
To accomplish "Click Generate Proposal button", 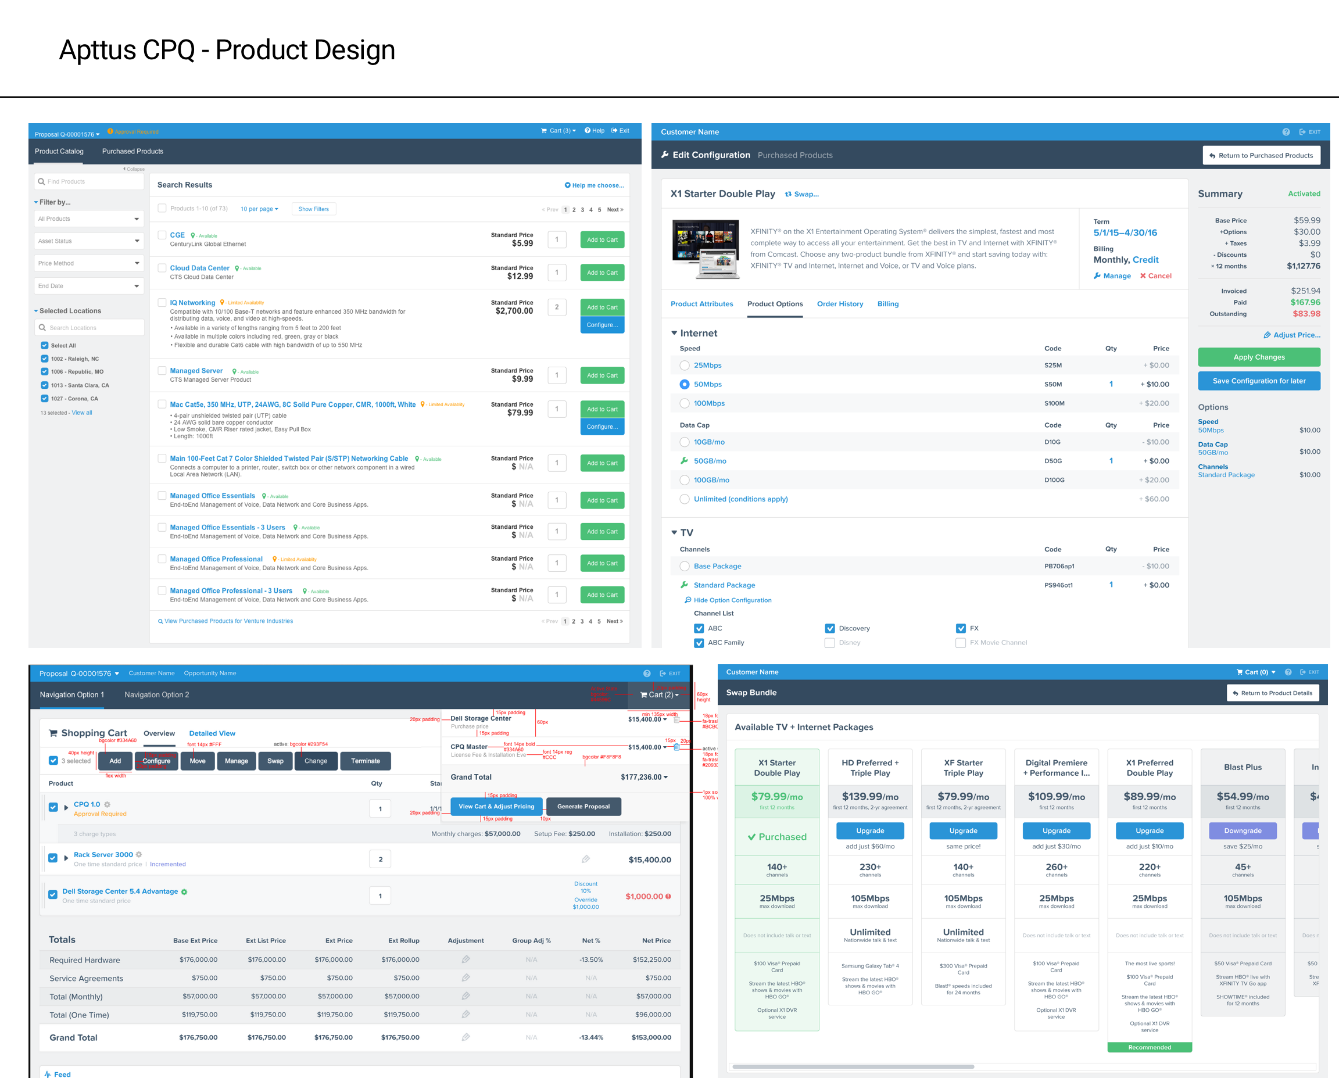I will pos(584,807).
